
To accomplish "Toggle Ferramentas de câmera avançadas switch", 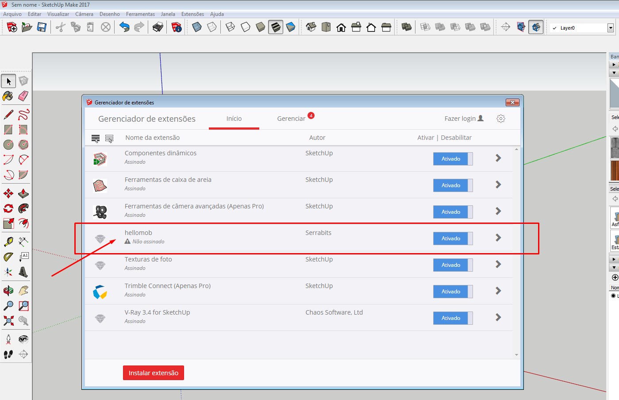I will point(453,212).
